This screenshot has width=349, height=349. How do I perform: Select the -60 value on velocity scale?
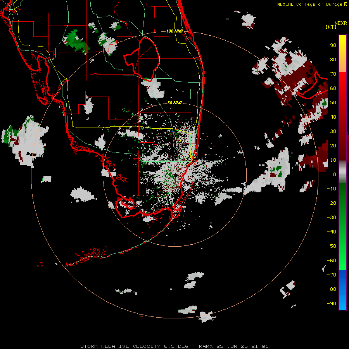tap(332, 261)
